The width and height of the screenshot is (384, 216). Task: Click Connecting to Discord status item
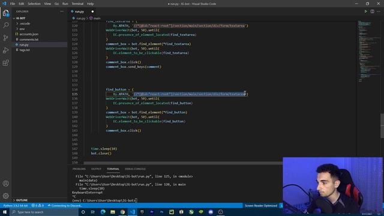(65, 205)
